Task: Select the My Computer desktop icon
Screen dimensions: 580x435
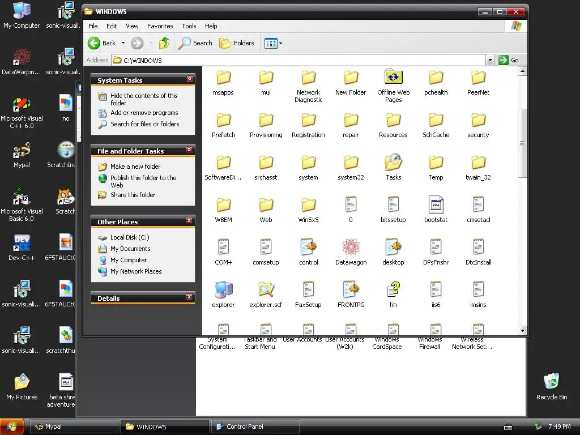Action: coord(22,15)
